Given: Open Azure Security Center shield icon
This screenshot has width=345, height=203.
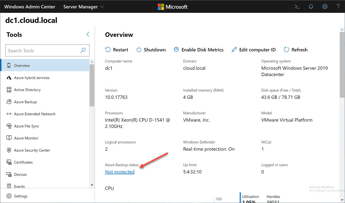Looking at the screenshot, I should click(x=9, y=150).
